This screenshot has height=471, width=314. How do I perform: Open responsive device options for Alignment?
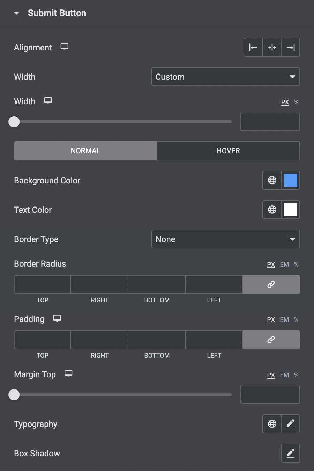click(x=65, y=47)
